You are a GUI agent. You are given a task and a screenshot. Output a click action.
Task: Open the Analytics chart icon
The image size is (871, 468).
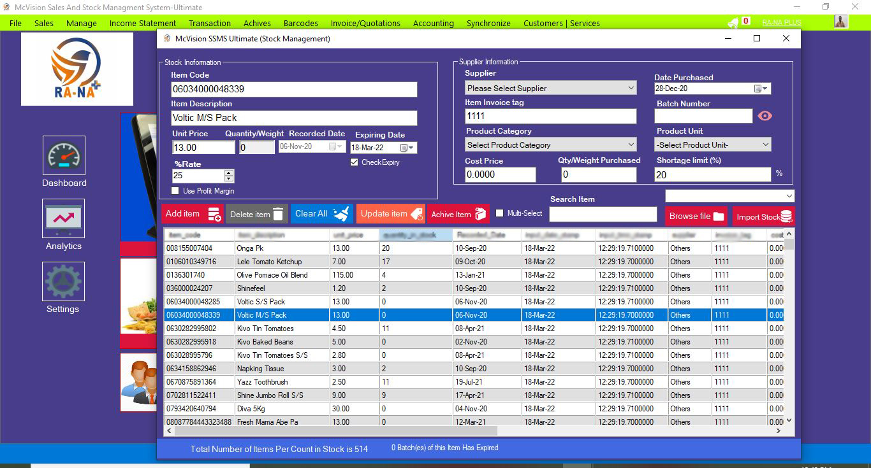coord(64,218)
